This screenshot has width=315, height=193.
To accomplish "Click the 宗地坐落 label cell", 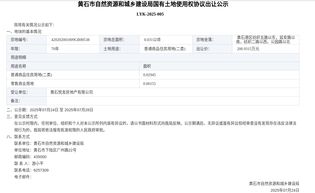I will (212, 40).
